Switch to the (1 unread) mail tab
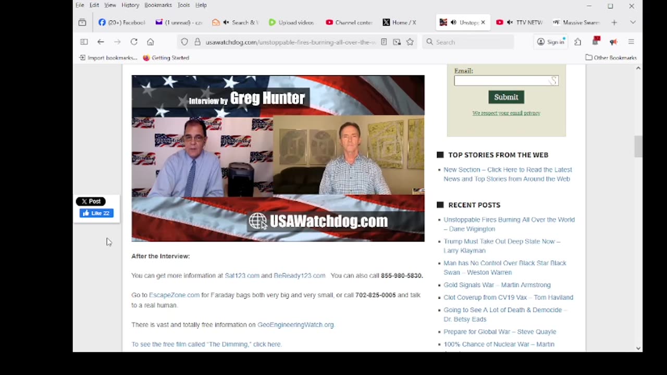Viewport: 667px width, 375px height. coord(179,22)
